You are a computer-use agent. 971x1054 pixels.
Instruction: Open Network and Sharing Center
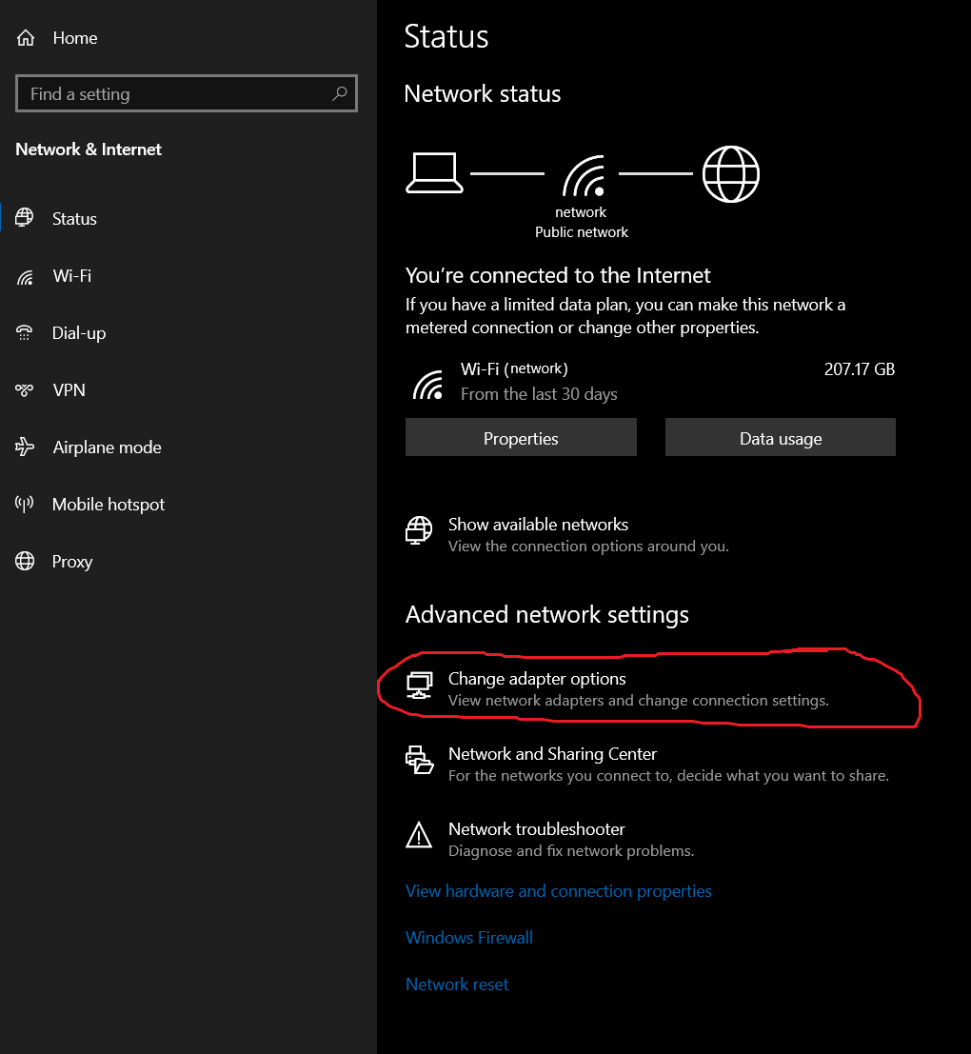[647, 765]
